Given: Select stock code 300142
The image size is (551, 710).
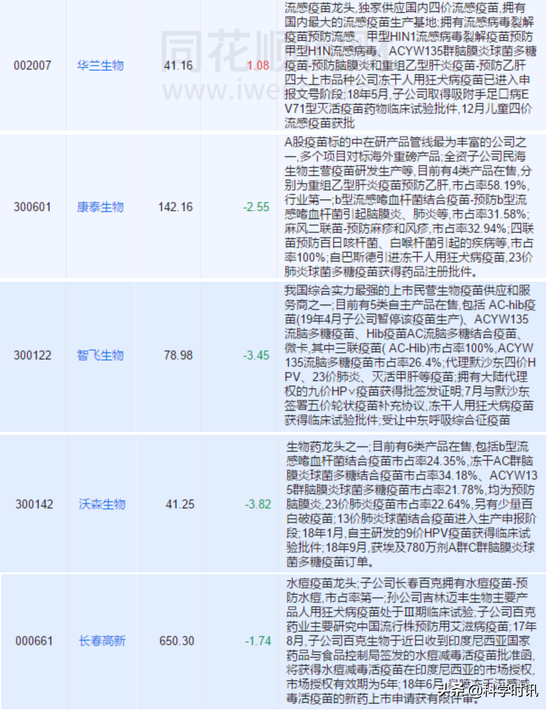Looking at the screenshot, I should (x=33, y=505).
